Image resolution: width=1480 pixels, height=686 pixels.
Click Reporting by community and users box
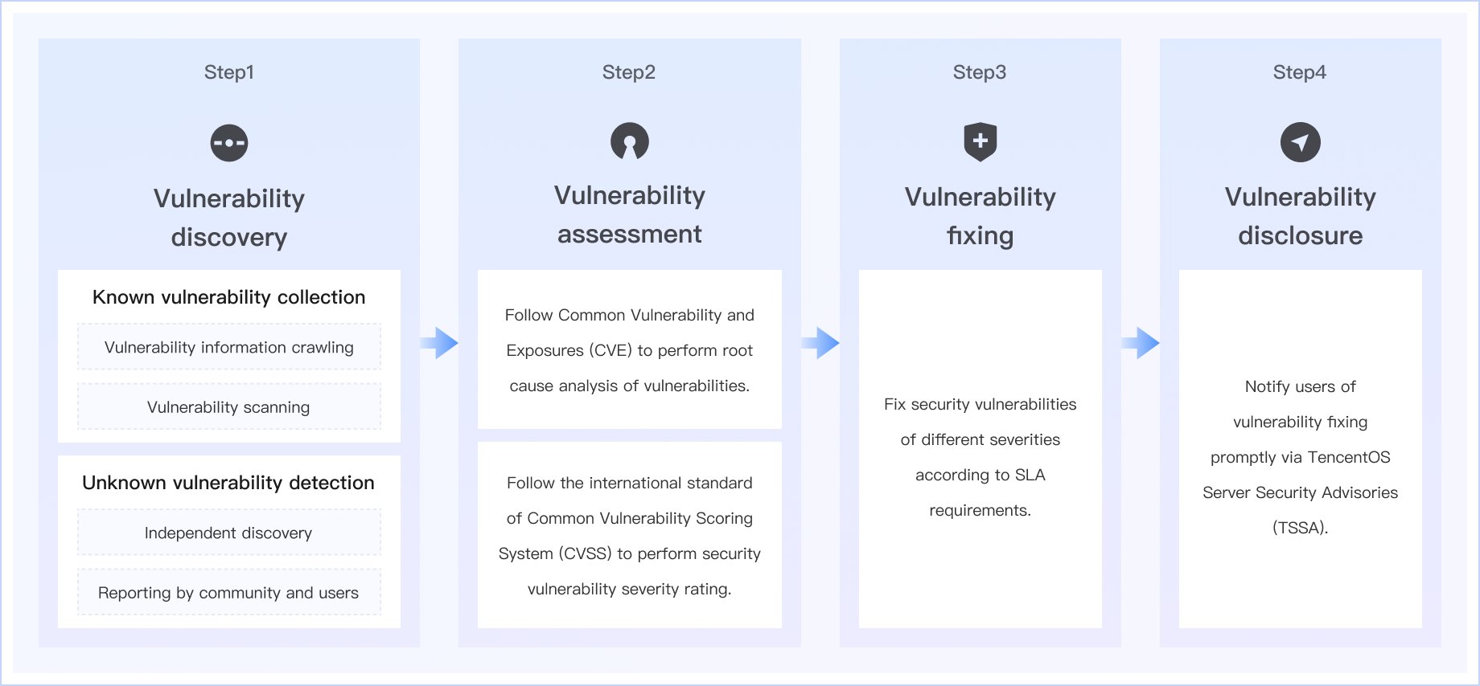click(229, 593)
